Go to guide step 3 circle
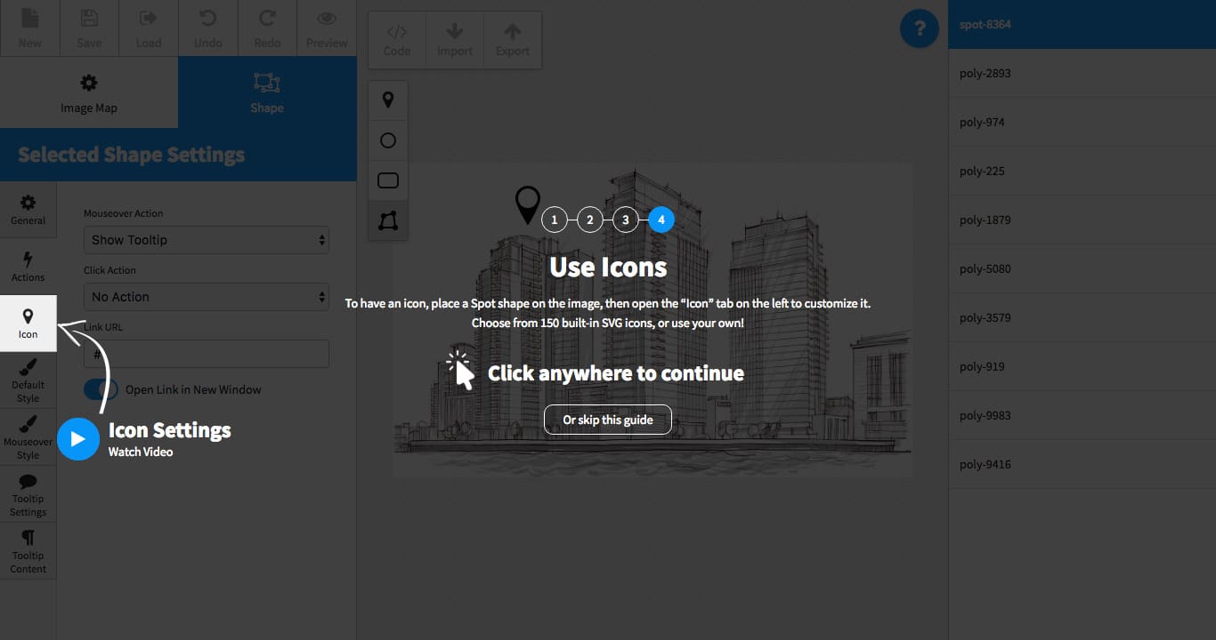Viewport: 1216px width, 640px height. [x=626, y=220]
